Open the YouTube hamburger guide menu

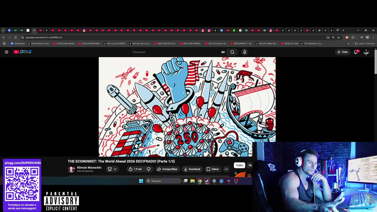6,52
